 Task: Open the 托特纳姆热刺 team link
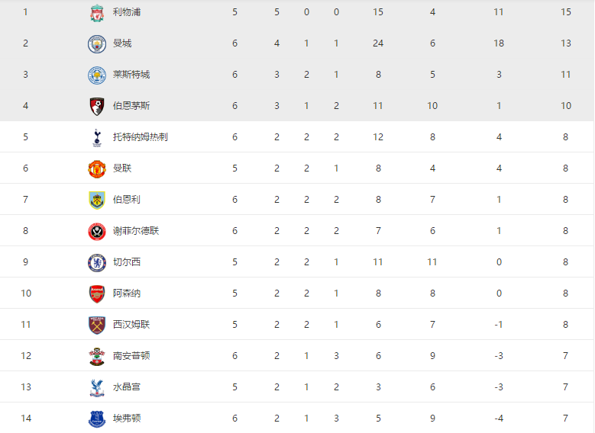[141, 137]
